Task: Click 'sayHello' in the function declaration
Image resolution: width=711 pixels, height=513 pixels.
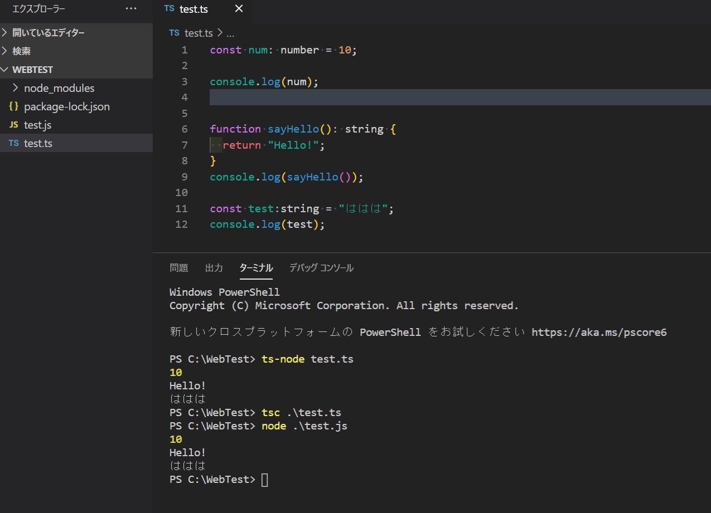Action: [x=293, y=129]
